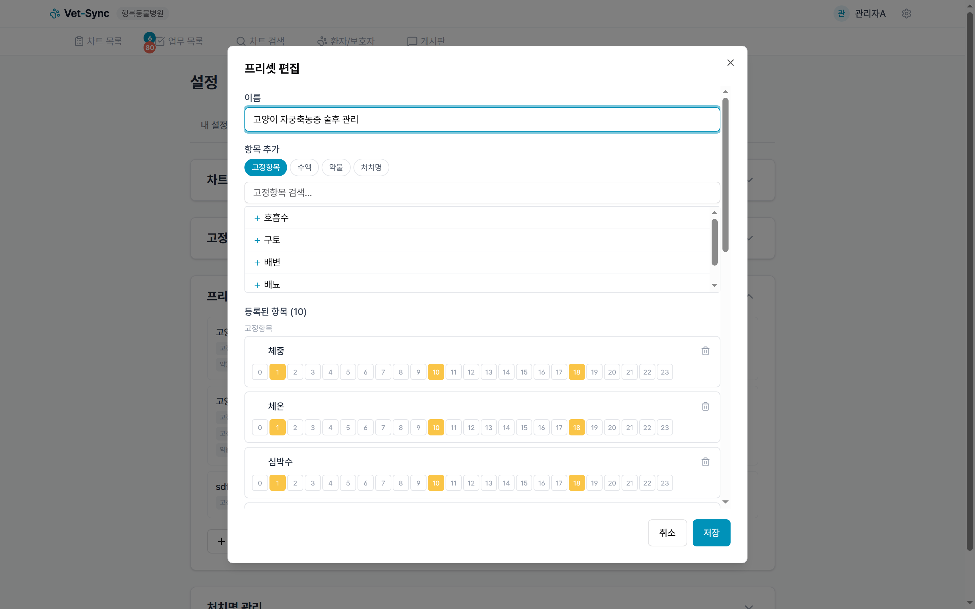This screenshot has width=975, height=609.
Task: Open the 게시판 board icon
Action: pyautogui.click(x=411, y=41)
